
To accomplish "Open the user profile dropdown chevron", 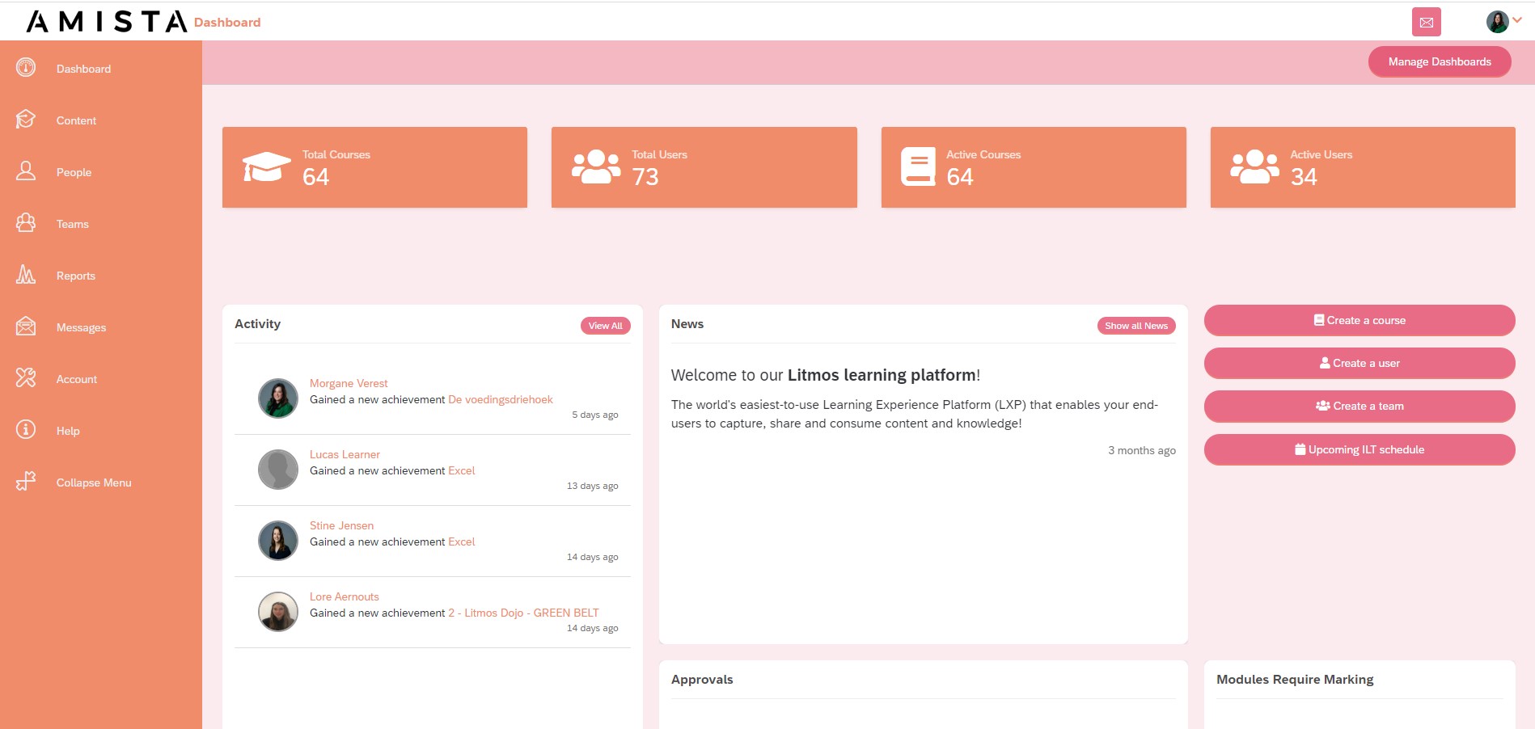I will (1517, 22).
